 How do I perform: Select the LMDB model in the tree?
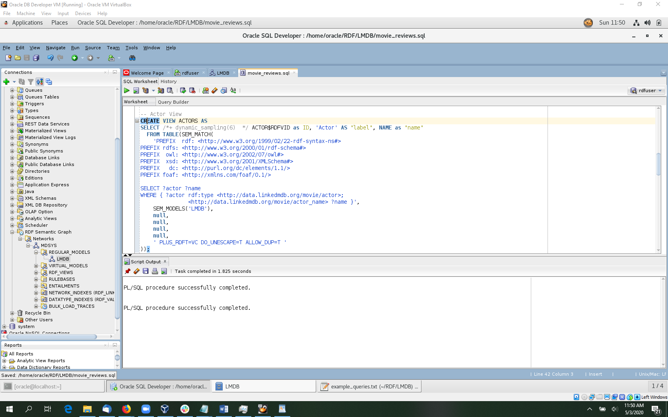pyautogui.click(x=62, y=259)
